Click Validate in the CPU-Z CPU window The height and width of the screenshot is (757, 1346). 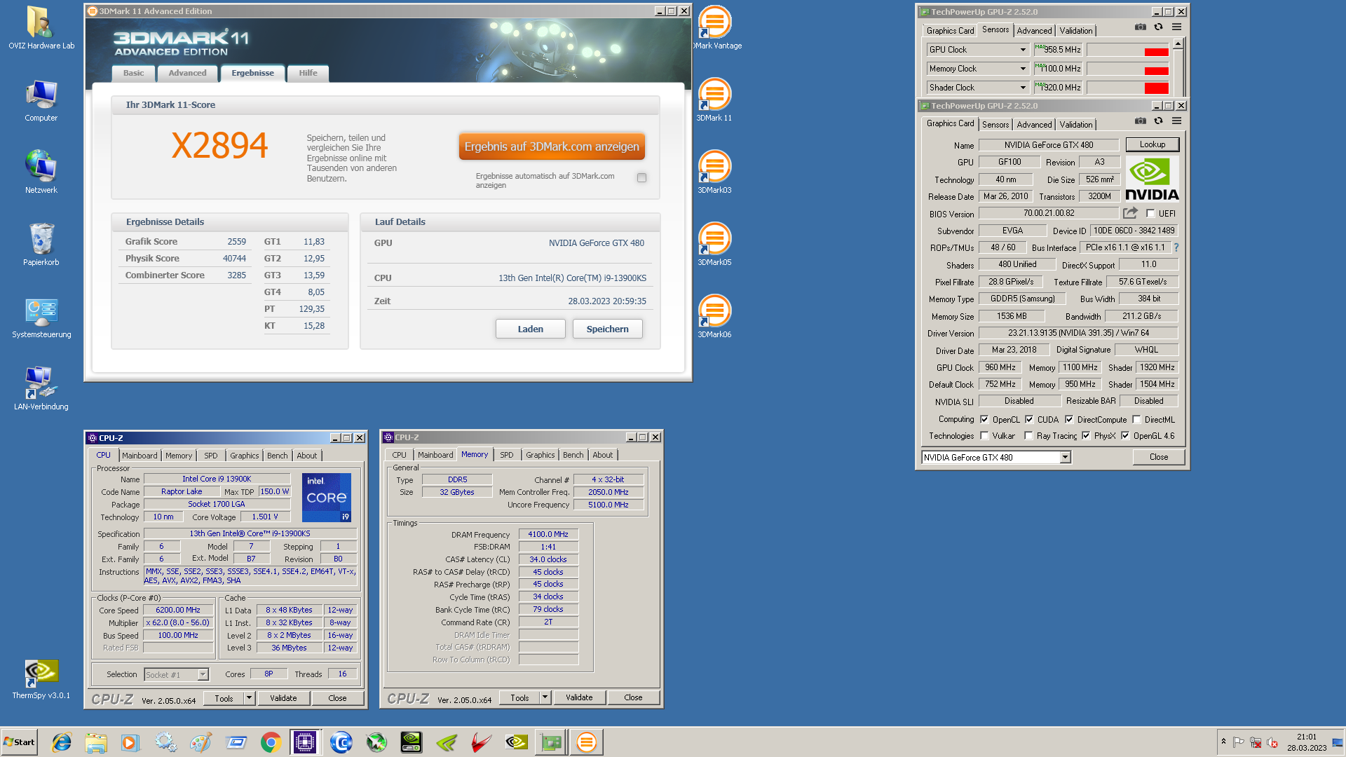click(x=283, y=698)
